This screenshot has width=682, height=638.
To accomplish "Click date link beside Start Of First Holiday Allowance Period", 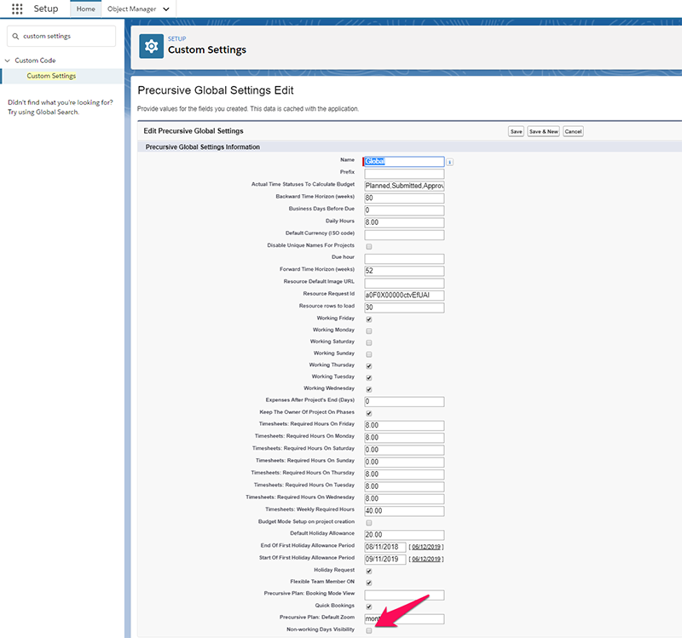I will click(426, 559).
